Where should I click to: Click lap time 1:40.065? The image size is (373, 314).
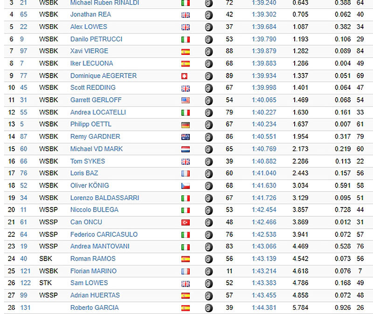(x=264, y=100)
